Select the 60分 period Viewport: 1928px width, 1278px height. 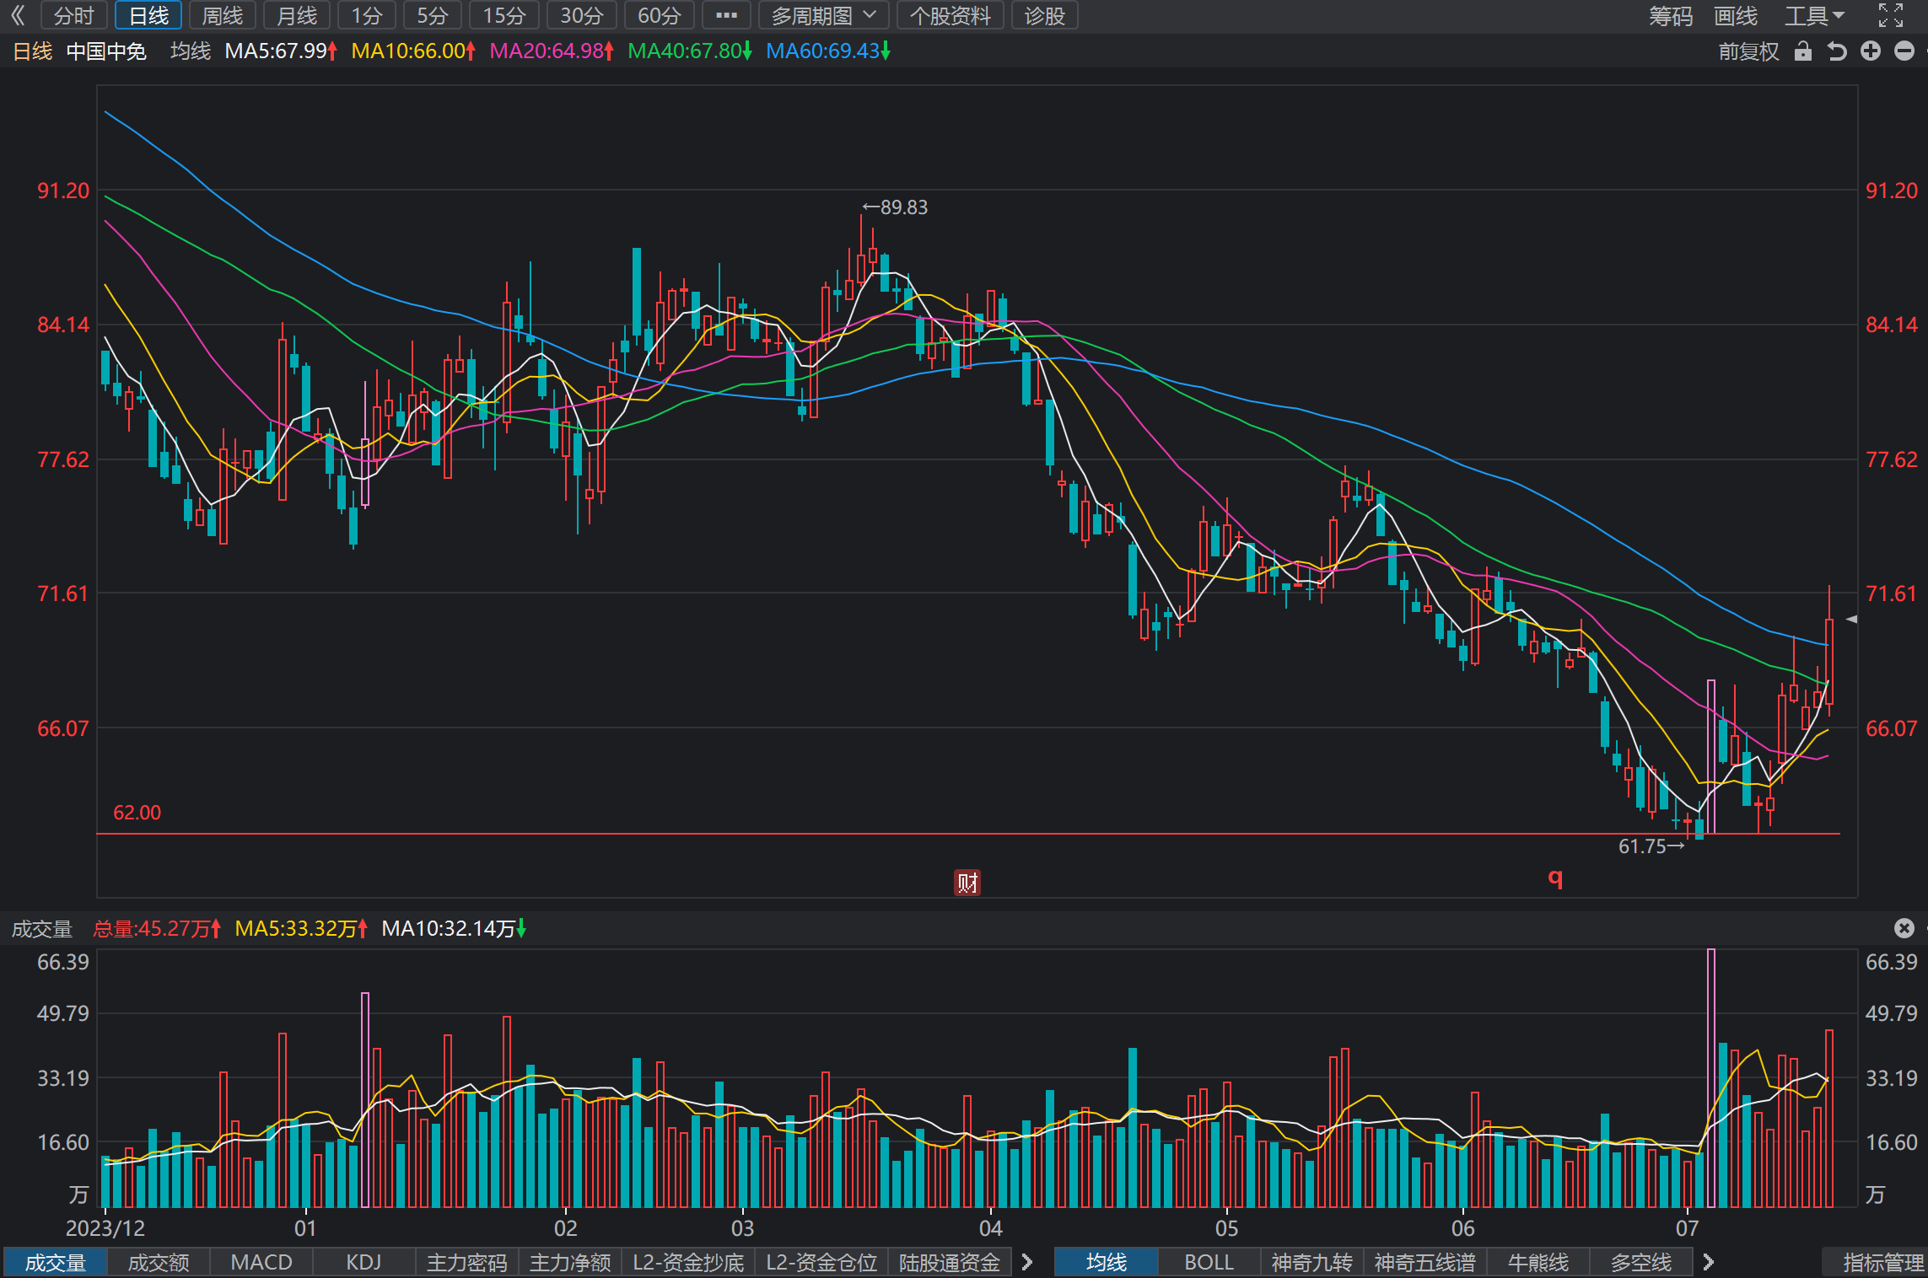point(660,15)
